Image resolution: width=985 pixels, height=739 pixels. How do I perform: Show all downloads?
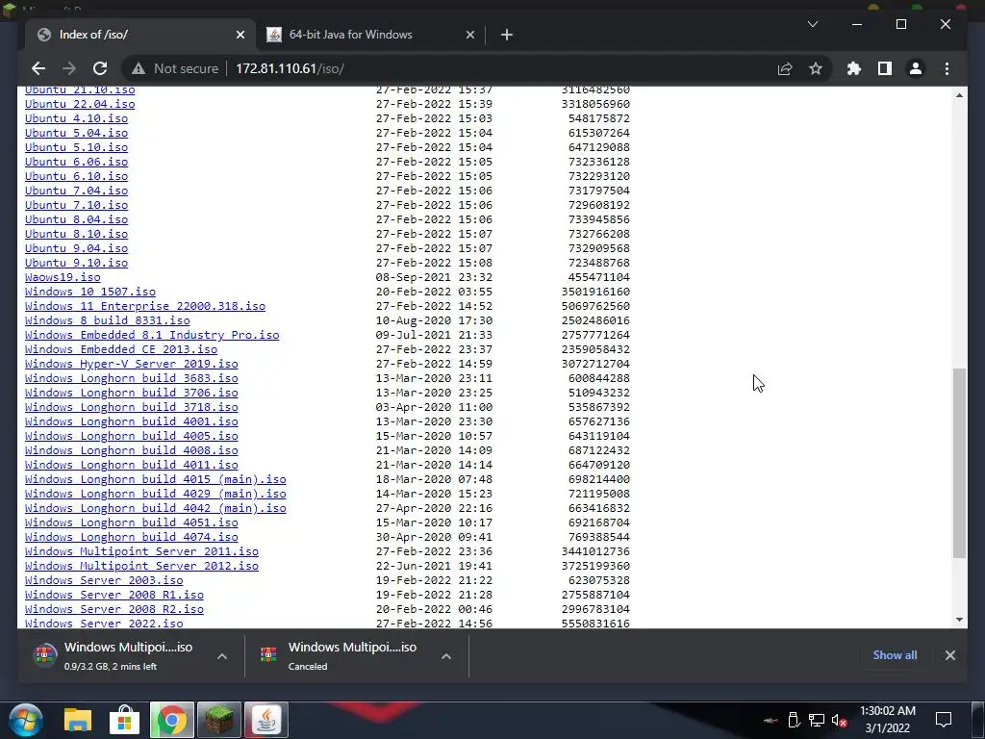(x=895, y=654)
